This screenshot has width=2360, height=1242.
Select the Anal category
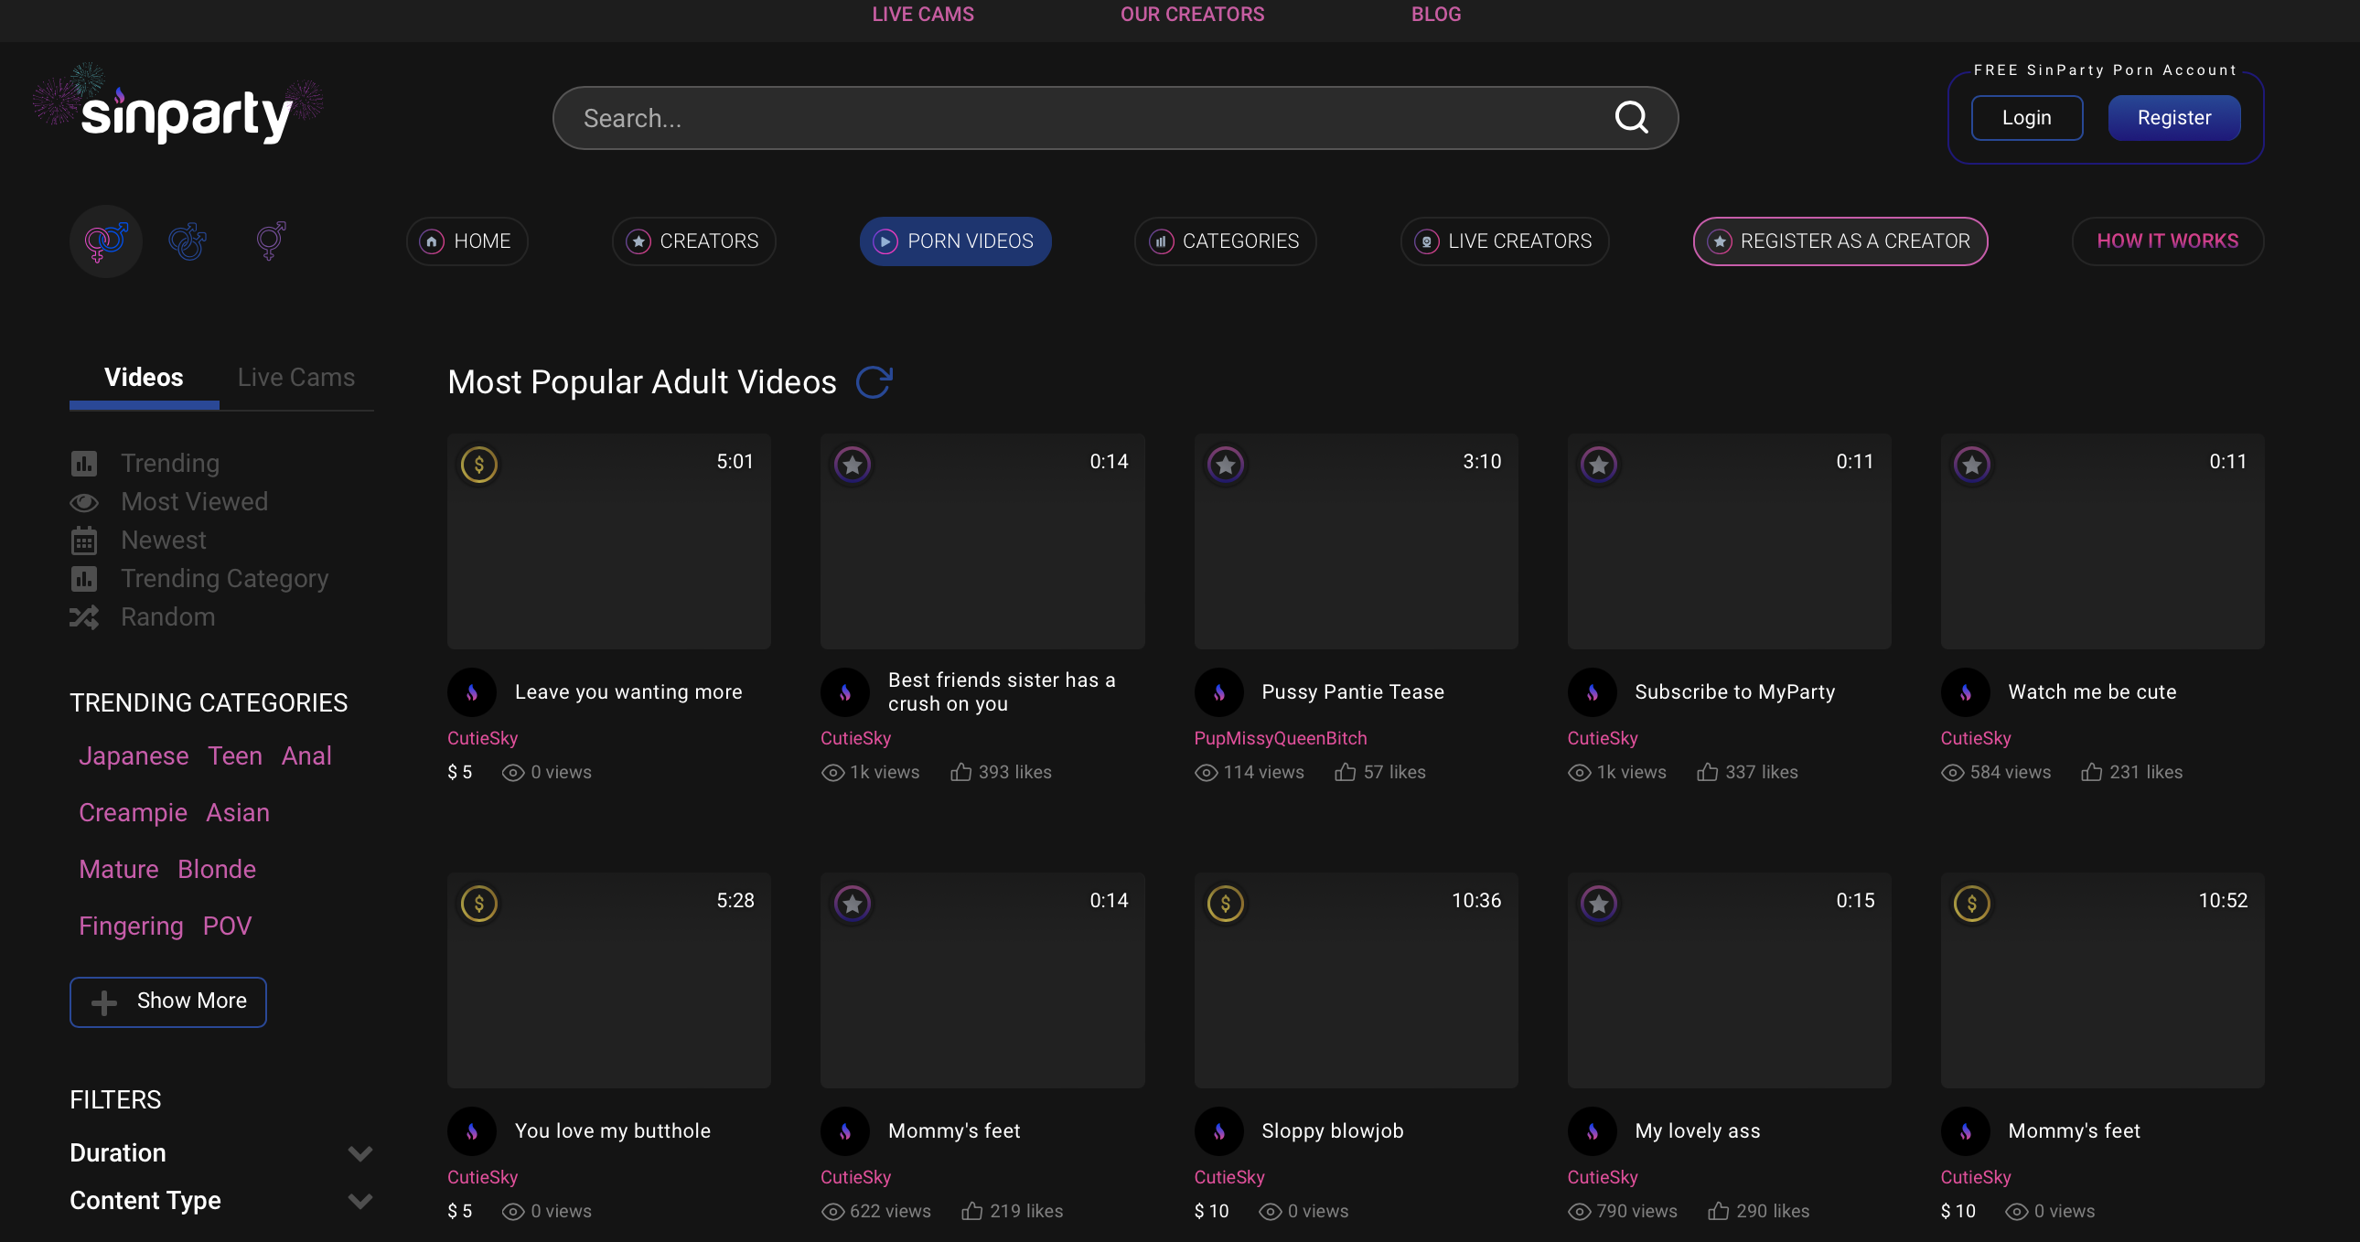(306, 755)
